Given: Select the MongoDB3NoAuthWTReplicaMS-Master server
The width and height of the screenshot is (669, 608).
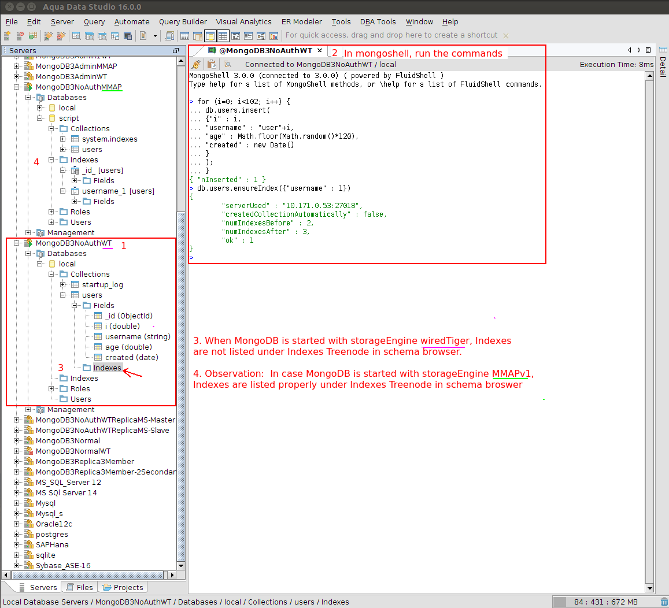Looking at the screenshot, I should click(x=105, y=420).
